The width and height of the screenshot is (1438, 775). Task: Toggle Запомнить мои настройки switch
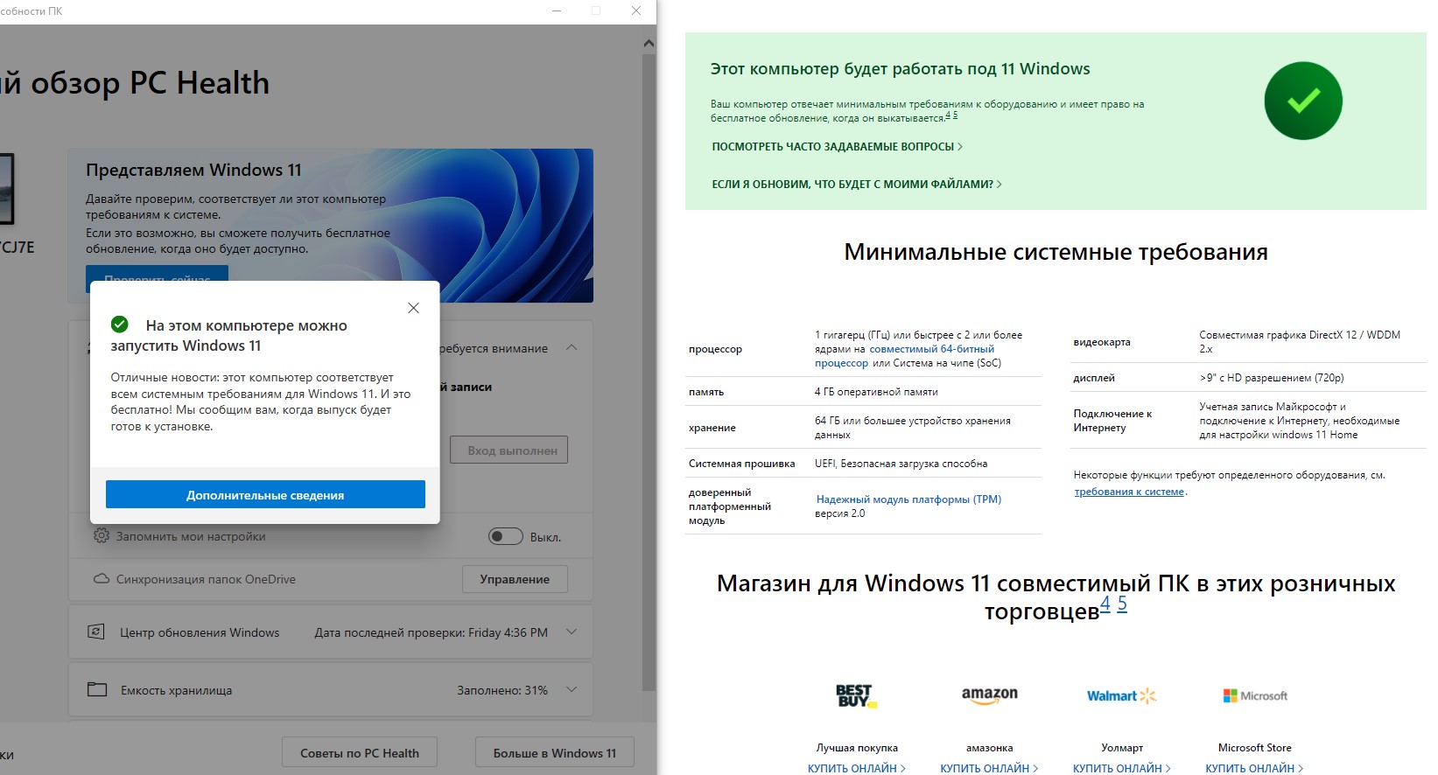pos(505,536)
